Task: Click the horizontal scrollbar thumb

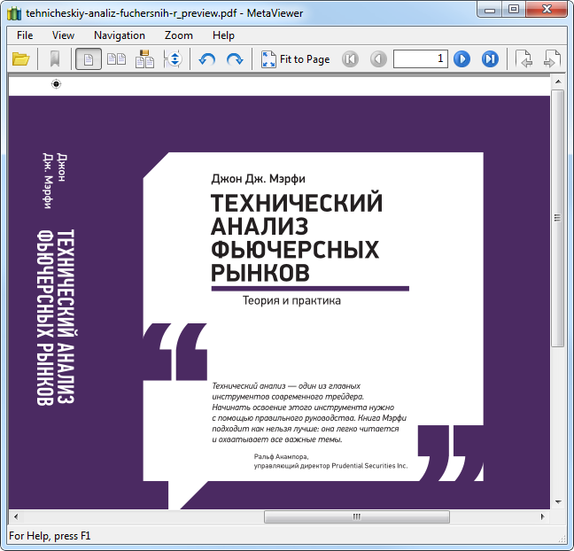Action: 357,517
